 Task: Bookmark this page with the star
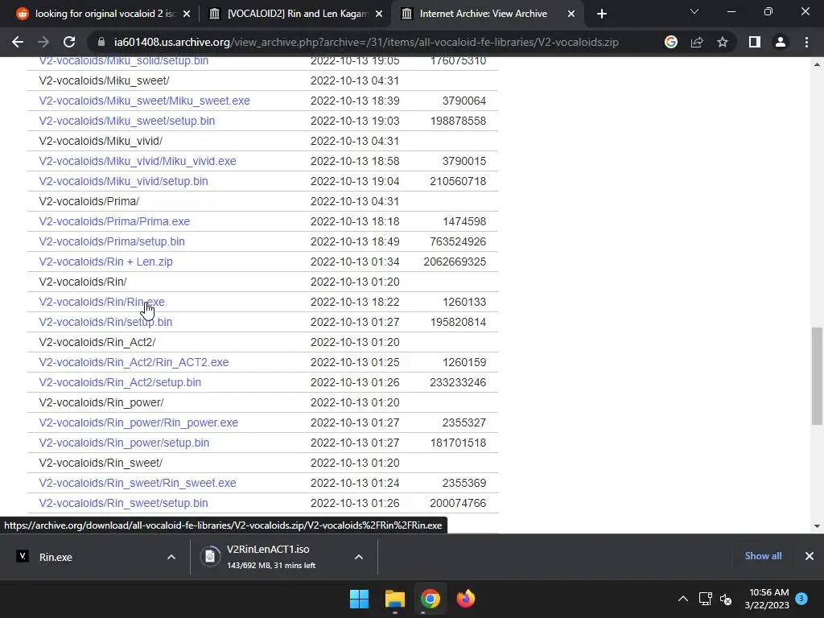(723, 42)
